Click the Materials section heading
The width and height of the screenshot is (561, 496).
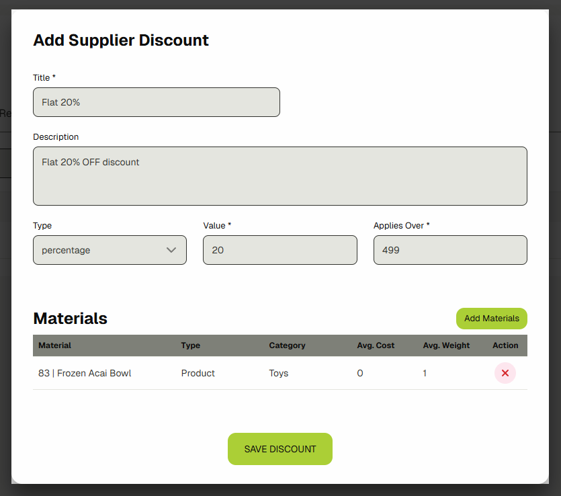coord(70,319)
